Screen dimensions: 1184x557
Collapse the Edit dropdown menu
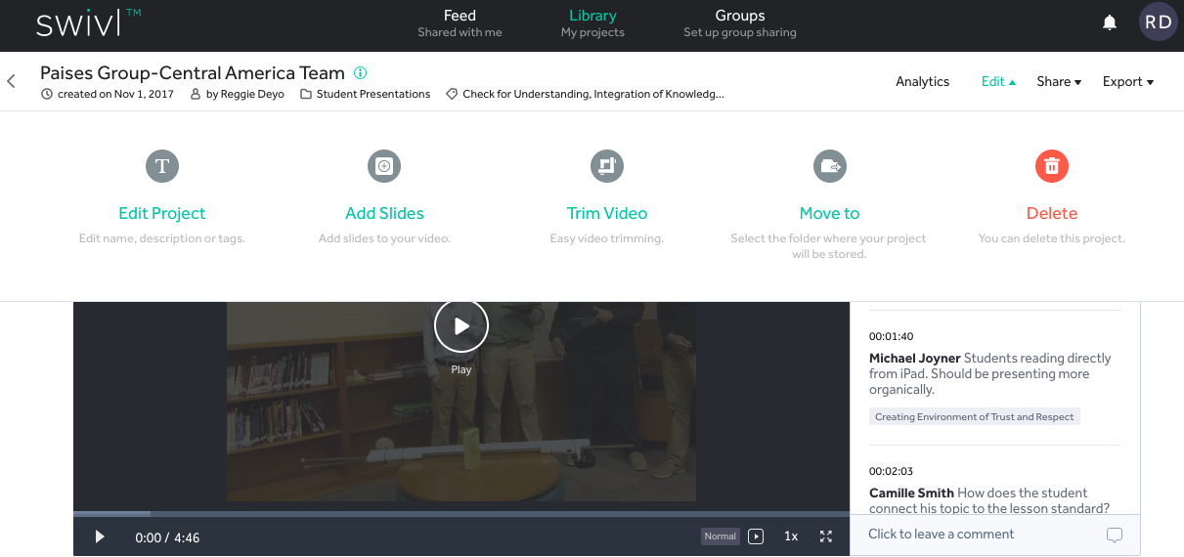[998, 82]
